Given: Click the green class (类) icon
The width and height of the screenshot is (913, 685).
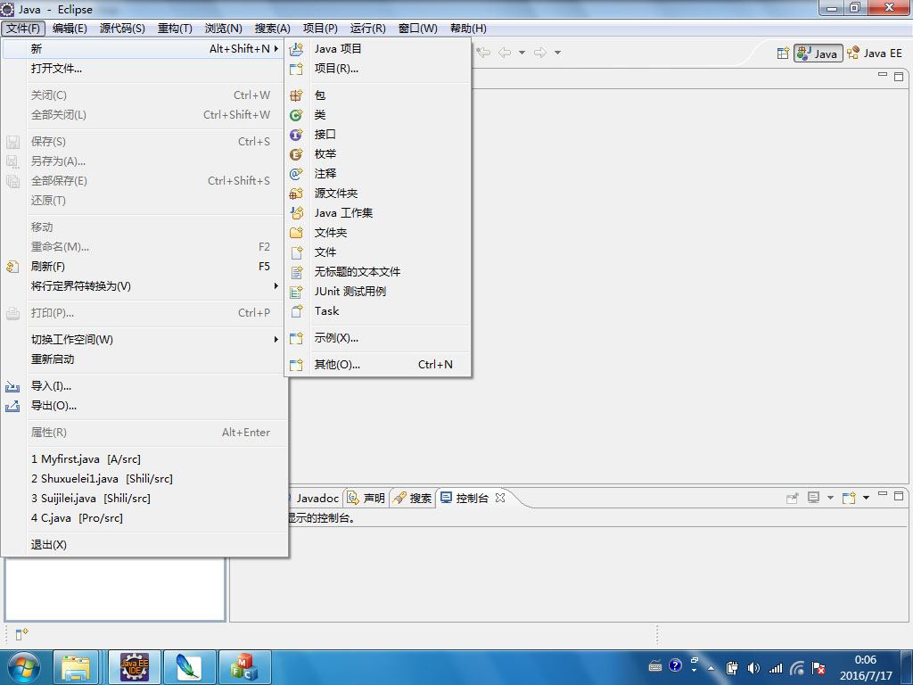Looking at the screenshot, I should pos(296,115).
